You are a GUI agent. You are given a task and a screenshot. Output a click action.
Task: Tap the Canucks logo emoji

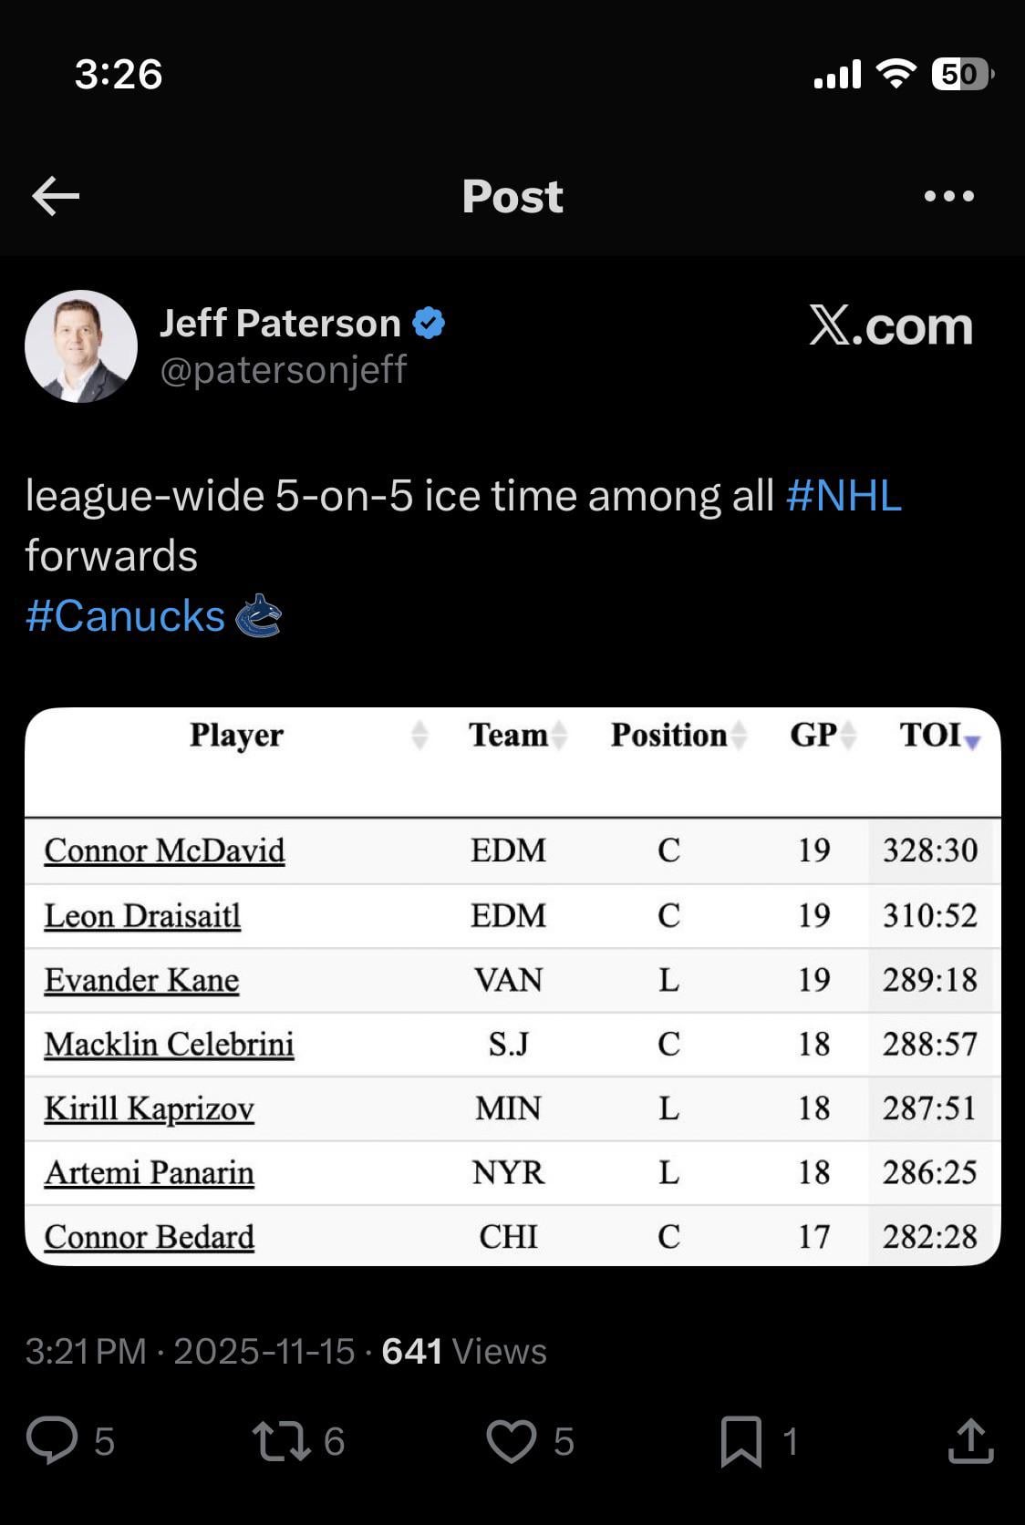tap(259, 615)
